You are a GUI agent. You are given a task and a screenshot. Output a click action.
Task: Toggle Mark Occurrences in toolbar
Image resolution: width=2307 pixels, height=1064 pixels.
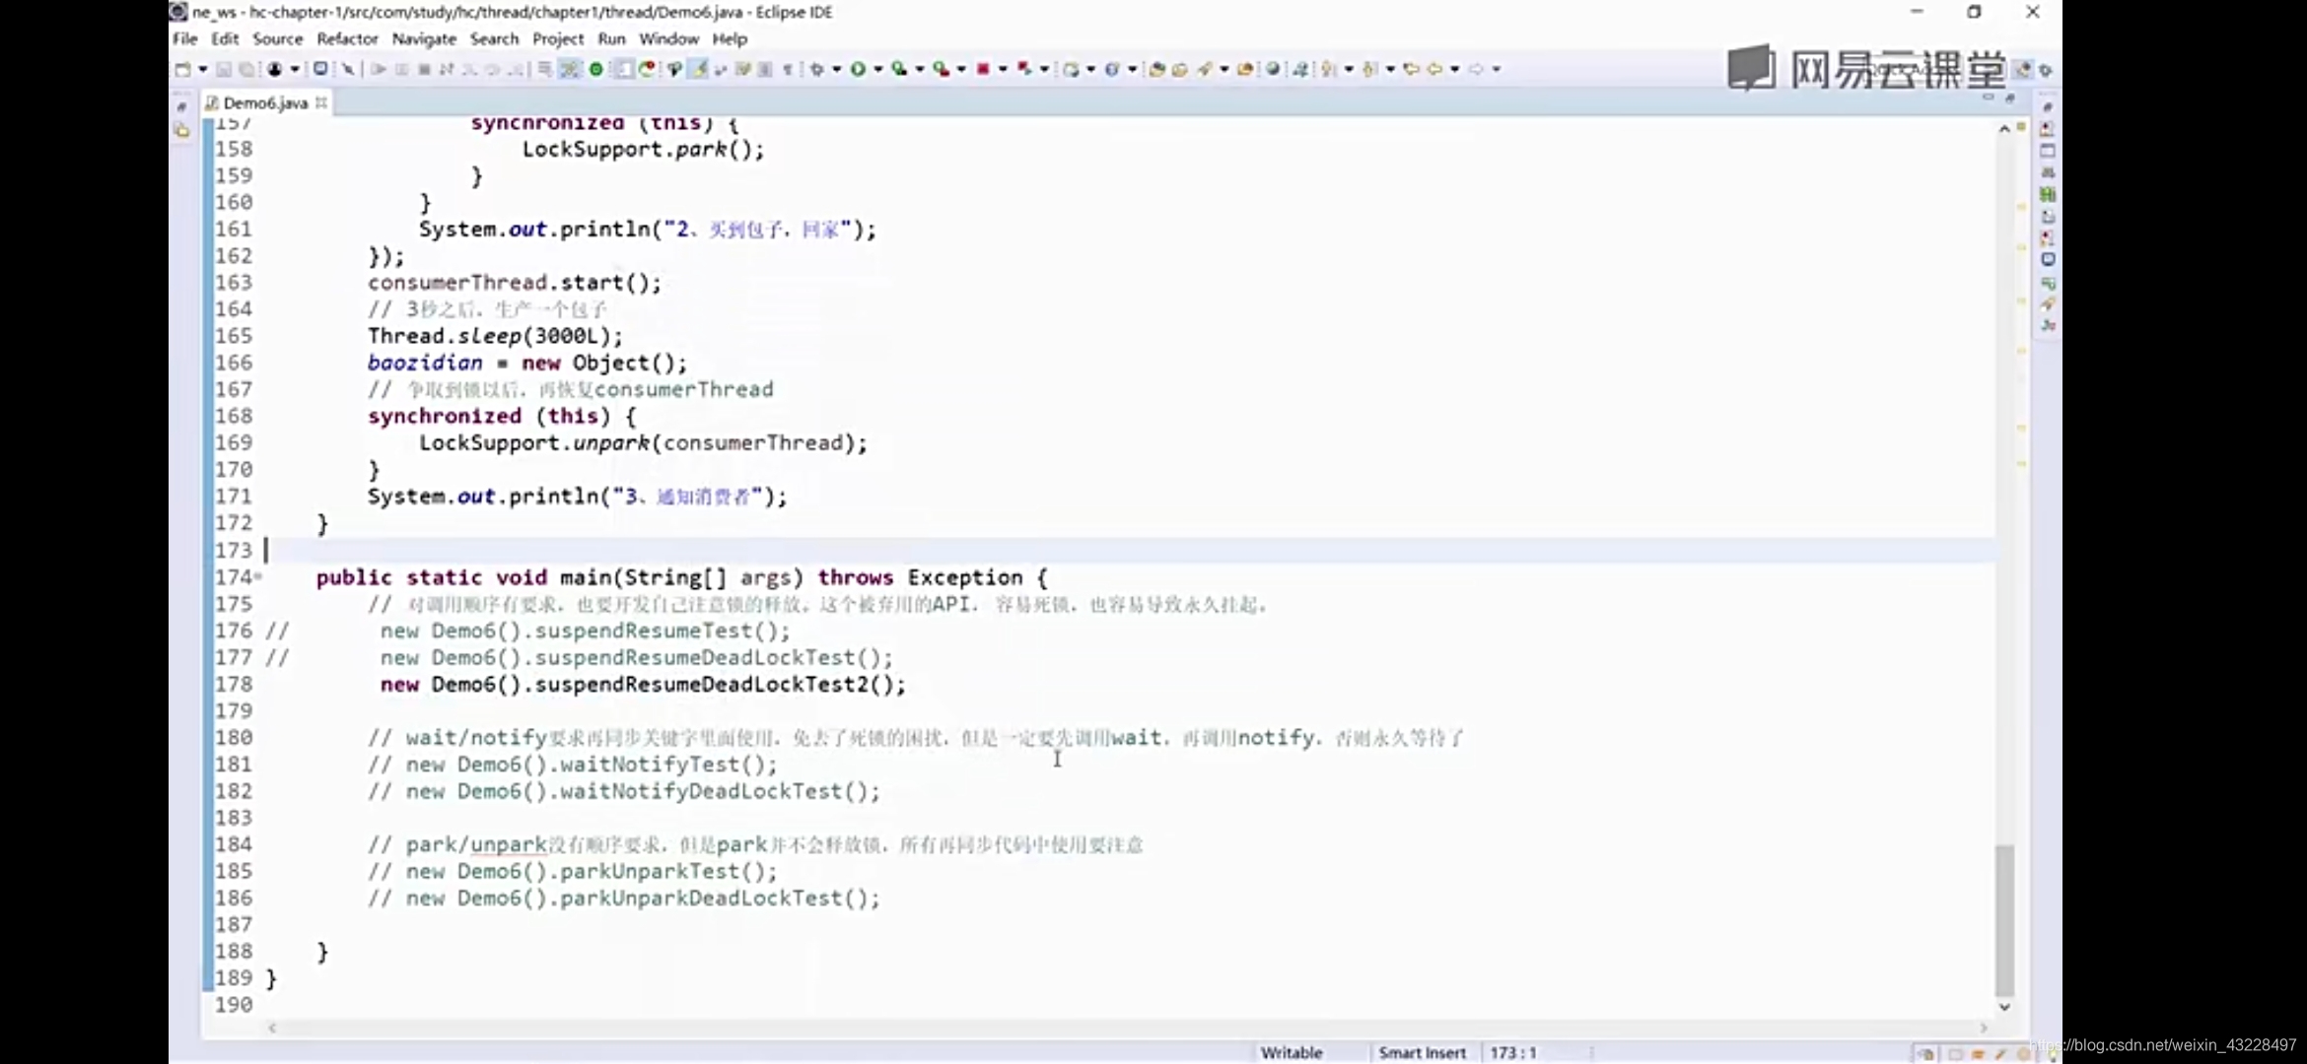coord(698,69)
